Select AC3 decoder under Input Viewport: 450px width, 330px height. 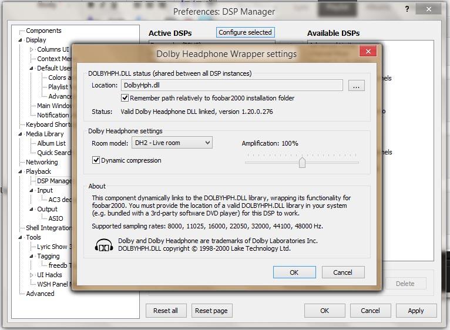60,200
